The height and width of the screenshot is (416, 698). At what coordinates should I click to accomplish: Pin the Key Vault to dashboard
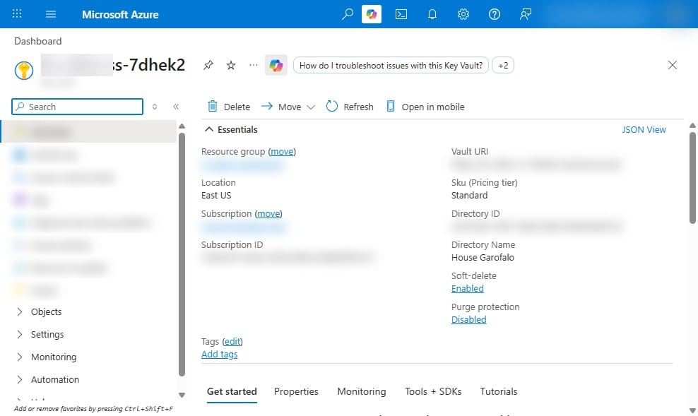(x=208, y=66)
